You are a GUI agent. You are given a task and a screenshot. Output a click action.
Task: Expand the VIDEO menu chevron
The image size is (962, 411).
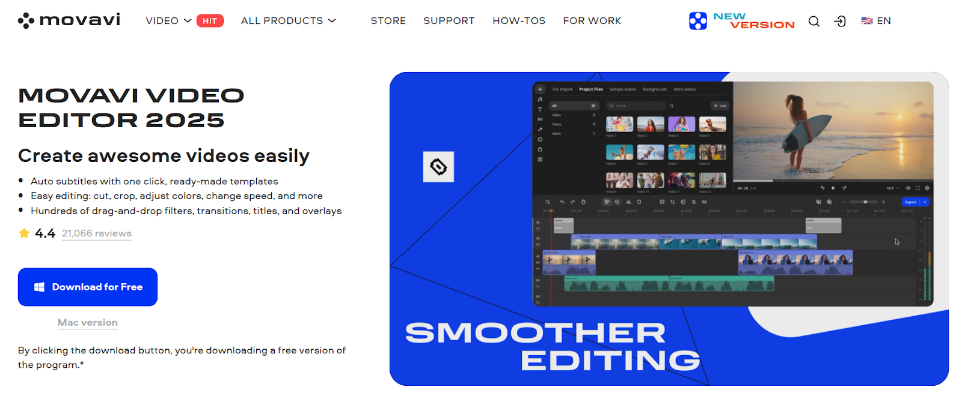pyautogui.click(x=188, y=21)
